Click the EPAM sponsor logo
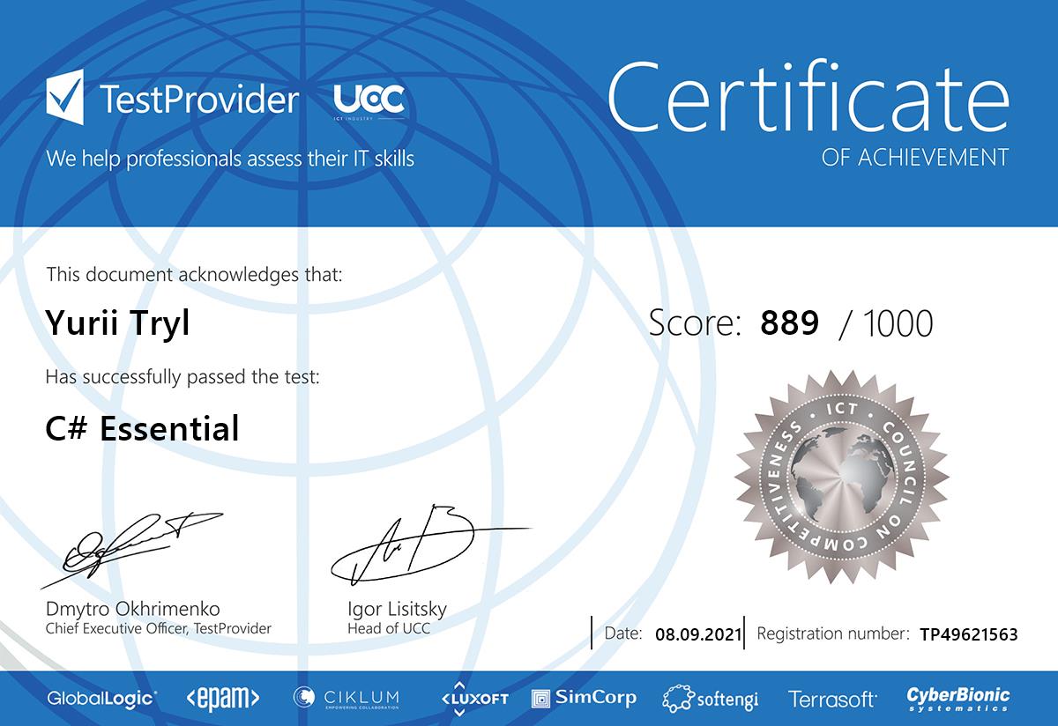The height and width of the screenshot is (726, 1058). (x=223, y=699)
